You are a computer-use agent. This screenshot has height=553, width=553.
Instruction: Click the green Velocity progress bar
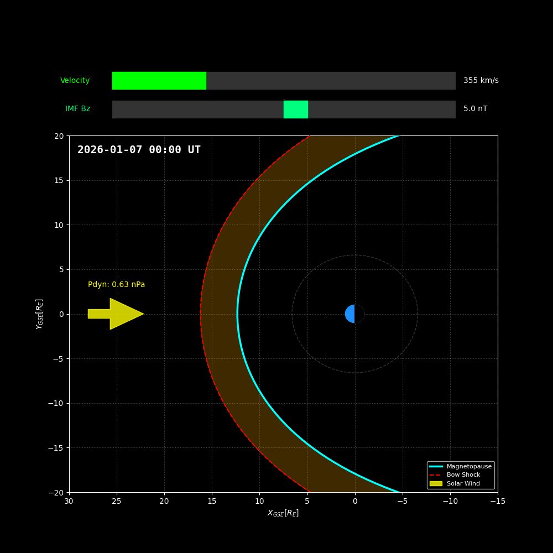159,81
